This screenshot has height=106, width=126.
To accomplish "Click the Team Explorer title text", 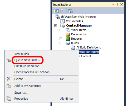I will tap(62, 5).
